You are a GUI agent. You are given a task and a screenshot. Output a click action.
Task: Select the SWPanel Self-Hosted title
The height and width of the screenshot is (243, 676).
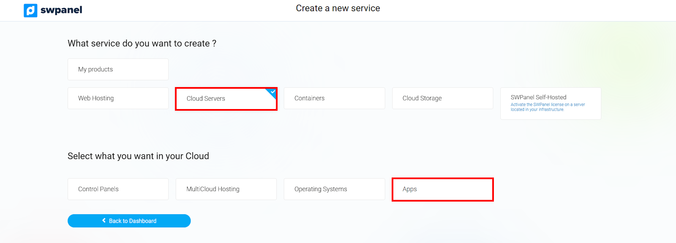click(538, 97)
